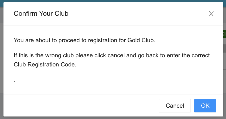Confirm Gold Club registration with OK
The image size is (226, 119).
tap(205, 106)
